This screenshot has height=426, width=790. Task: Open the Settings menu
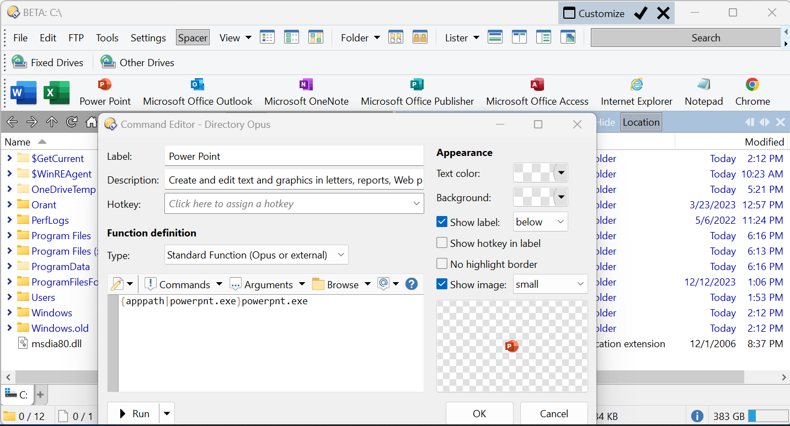point(148,37)
